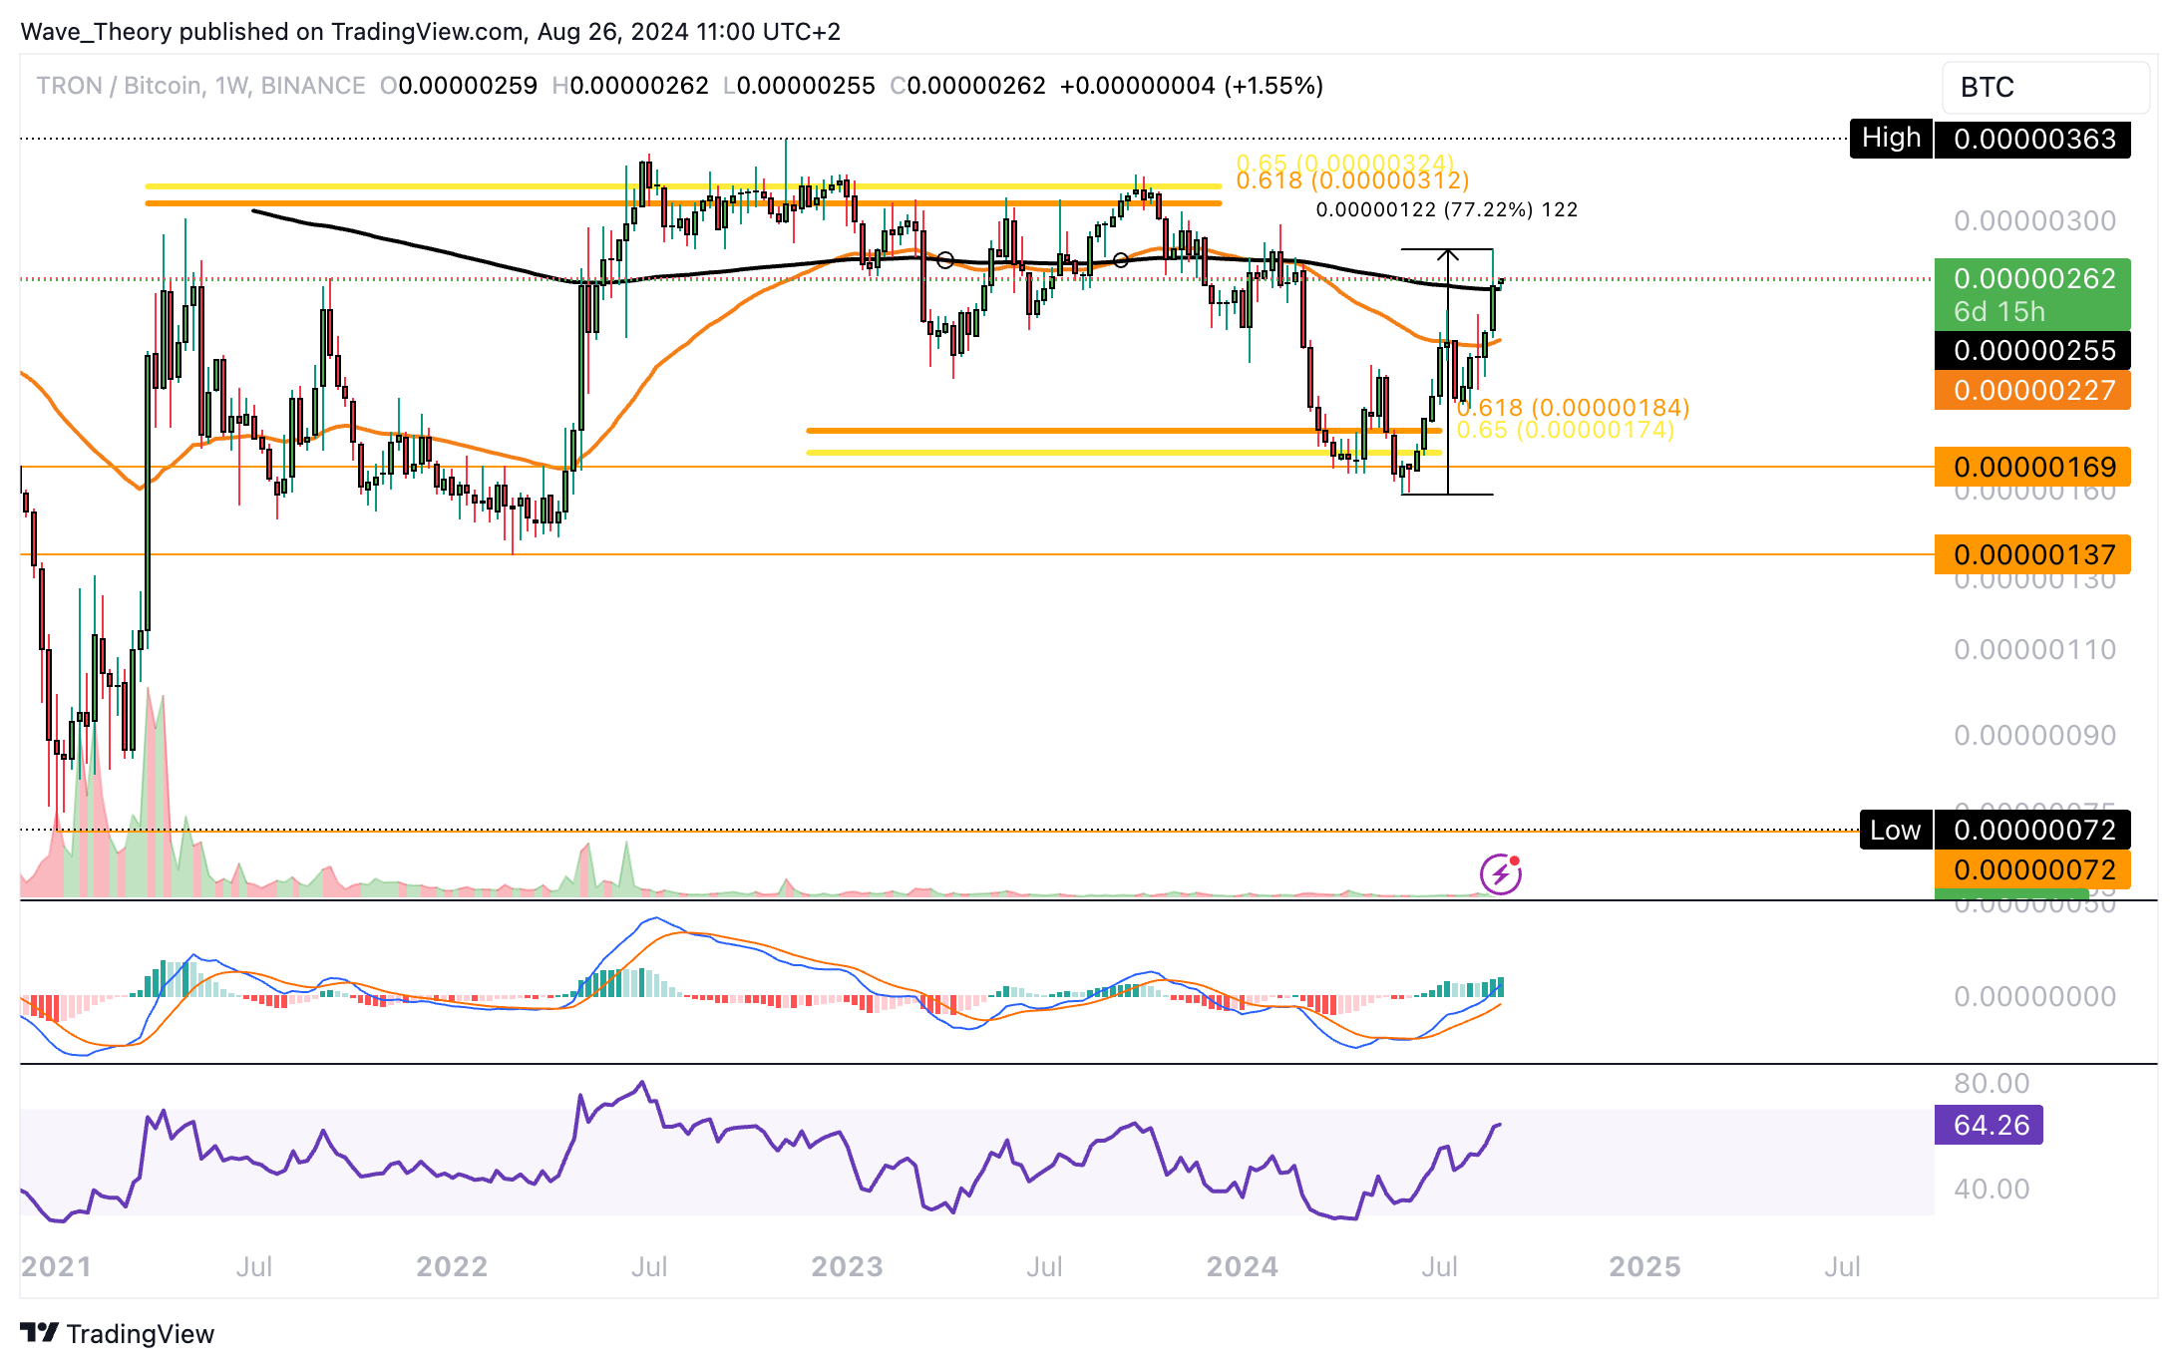Click the second circle marker on black average line
This screenshot has height=1368, width=2178.
pyautogui.click(x=1121, y=260)
